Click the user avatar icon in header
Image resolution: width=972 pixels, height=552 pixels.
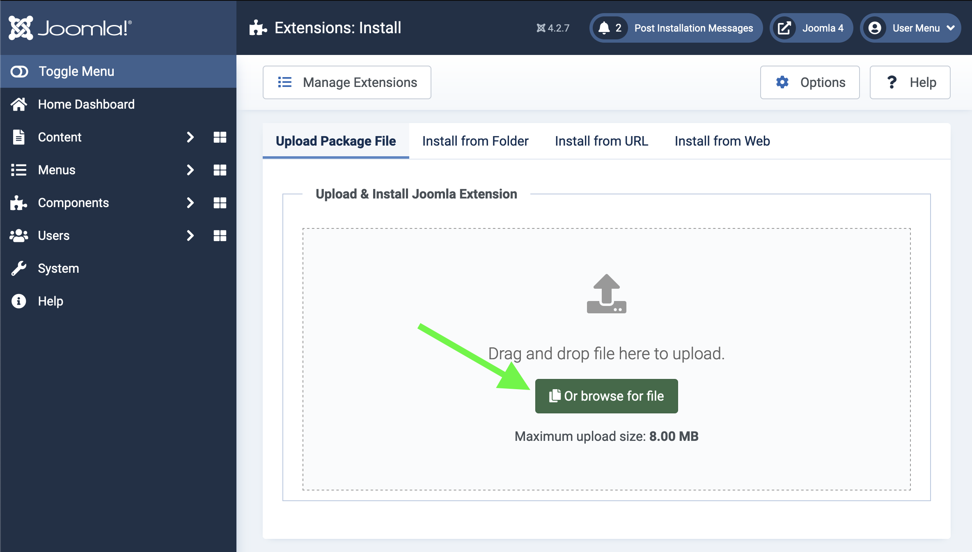[x=875, y=28]
